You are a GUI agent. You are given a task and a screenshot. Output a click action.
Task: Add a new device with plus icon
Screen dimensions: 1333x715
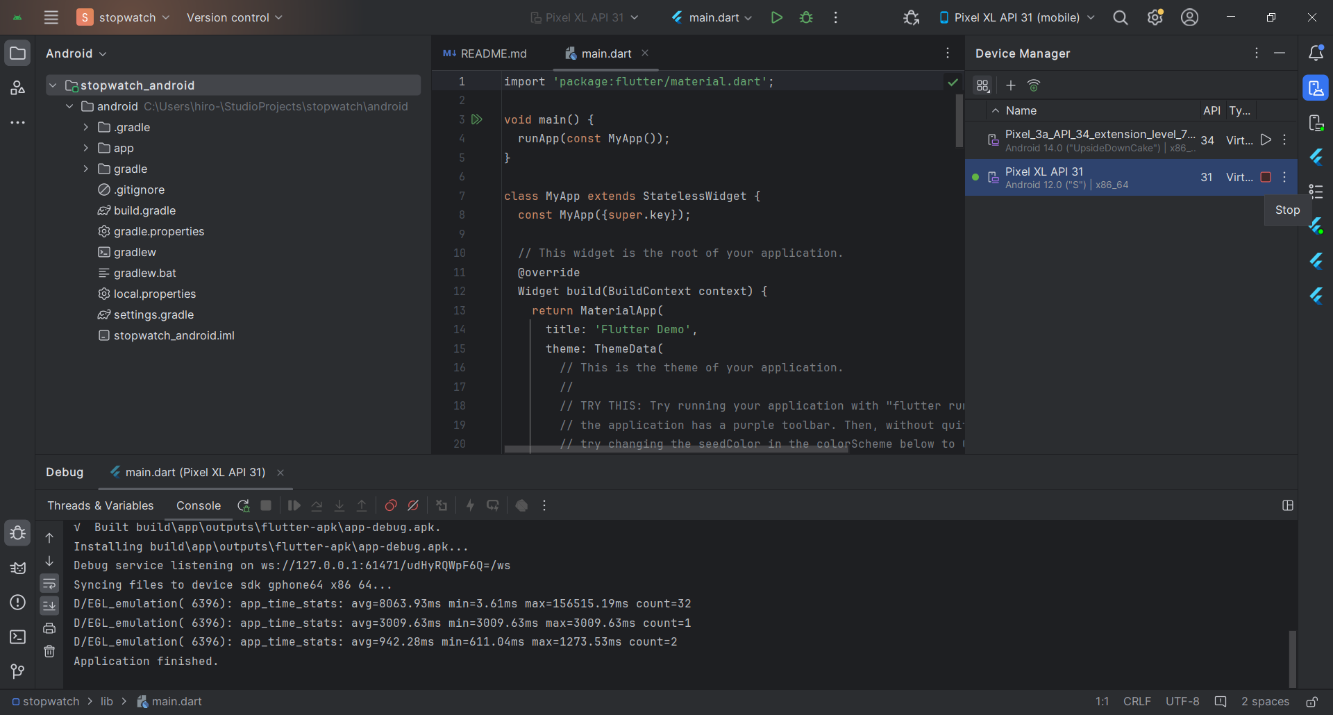(x=1011, y=85)
